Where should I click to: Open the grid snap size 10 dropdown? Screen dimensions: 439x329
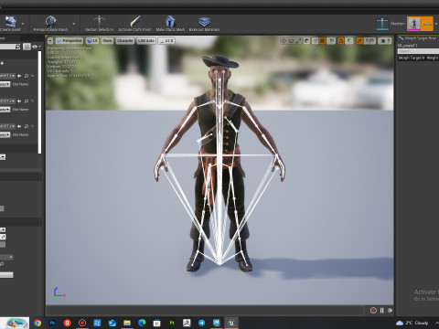(331, 41)
